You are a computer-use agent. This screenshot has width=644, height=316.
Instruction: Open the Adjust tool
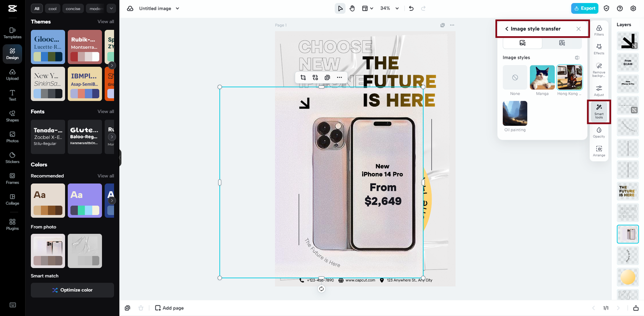point(599,91)
